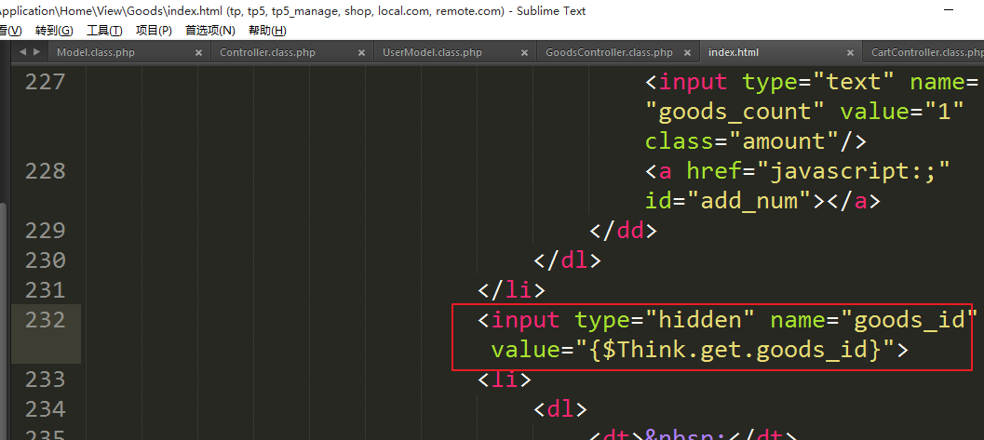
Task: Open the 工具(T) menu
Action: pos(104,31)
